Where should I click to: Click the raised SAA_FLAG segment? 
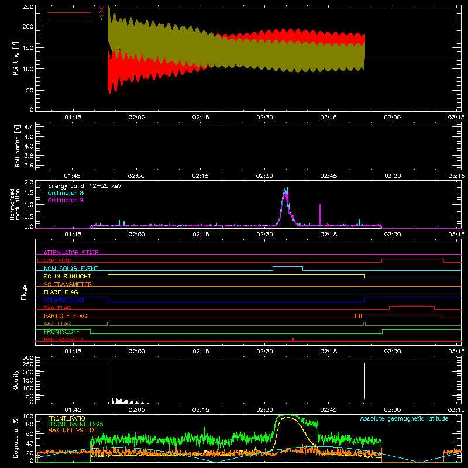tap(412, 306)
